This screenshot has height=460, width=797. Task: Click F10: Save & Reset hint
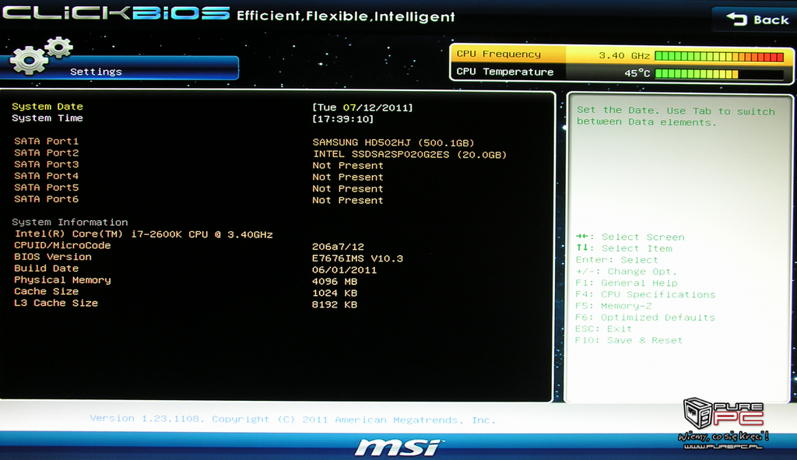pos(629,341)
